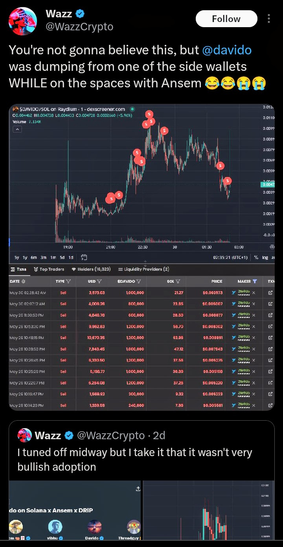This screenshot has height=547, width=283.
Task: Open transaction link for May 30 02:07:12 AM row
Action: 270,304
